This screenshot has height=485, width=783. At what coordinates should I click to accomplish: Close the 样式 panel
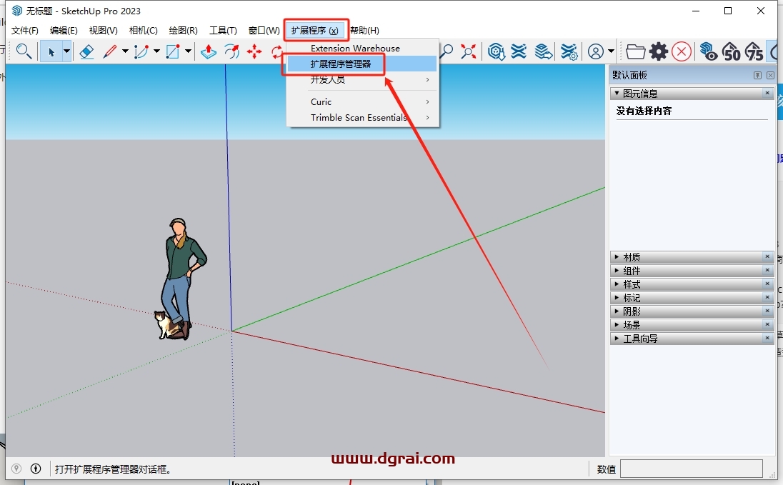click(767, 283)
